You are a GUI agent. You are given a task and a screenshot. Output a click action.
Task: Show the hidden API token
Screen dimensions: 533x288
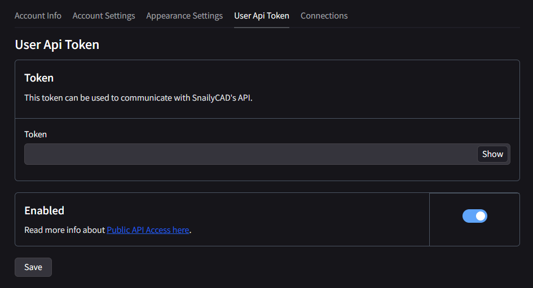click(492, 154)
